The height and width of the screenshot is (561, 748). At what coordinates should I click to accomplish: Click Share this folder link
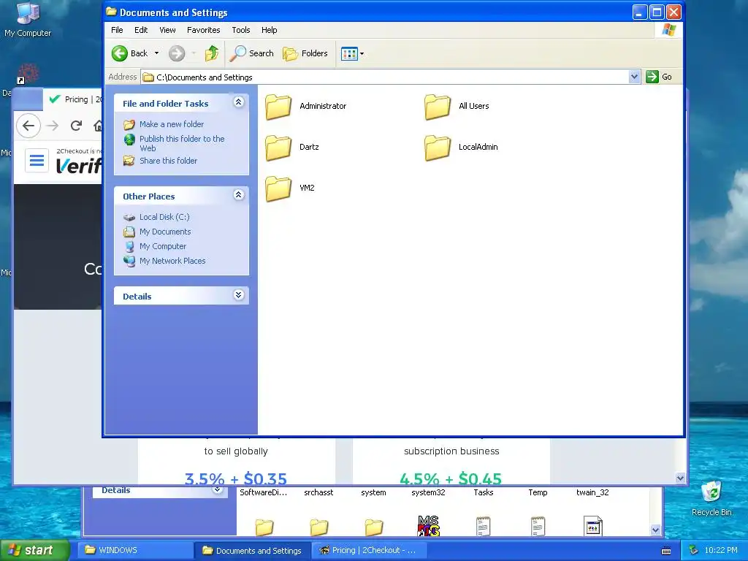point(169,161)
